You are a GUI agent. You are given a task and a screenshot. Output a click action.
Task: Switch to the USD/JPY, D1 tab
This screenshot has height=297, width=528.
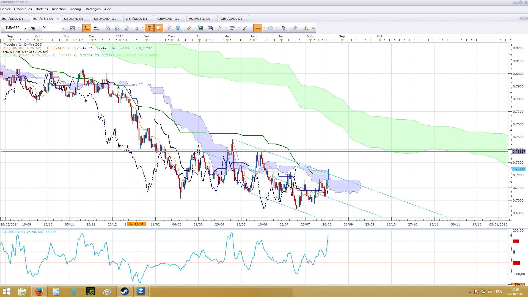[74, 19]
